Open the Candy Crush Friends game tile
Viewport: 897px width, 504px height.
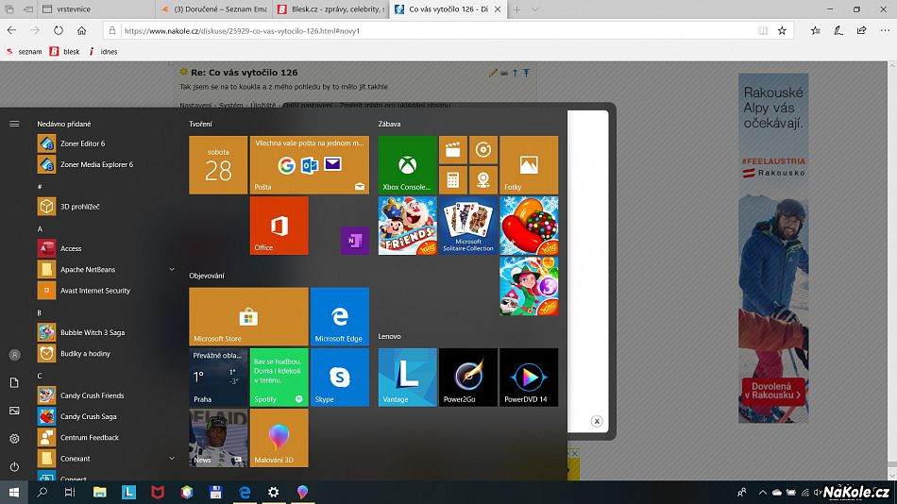point(407,226)
